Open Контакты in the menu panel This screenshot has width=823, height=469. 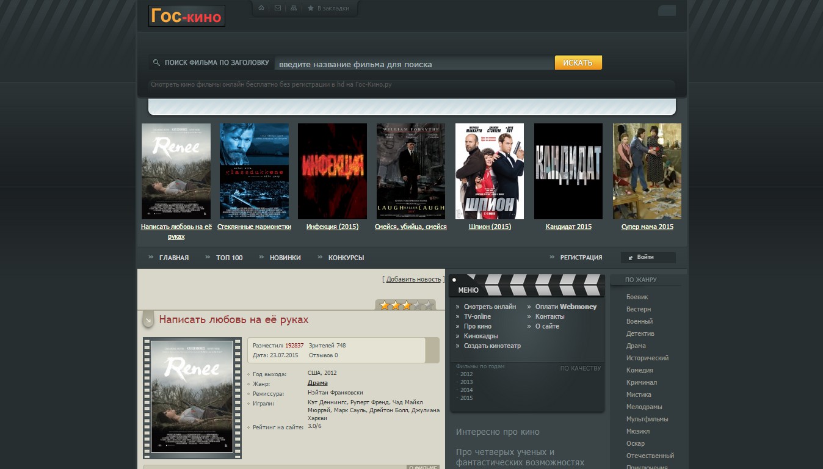550,316
